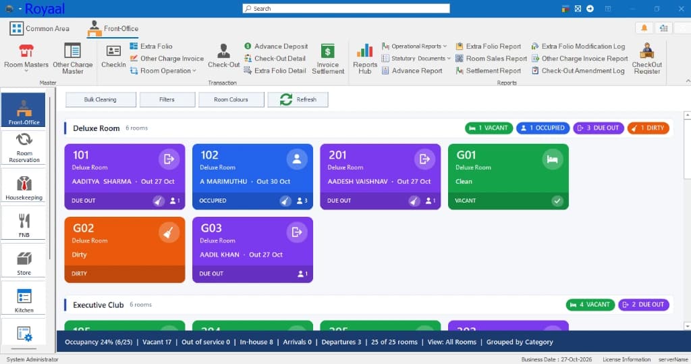This screenshot has width=691, height=364.
Task: Expand the Statutory Documents dropdown
Action: pyautogui.click(x=416, y=58)
